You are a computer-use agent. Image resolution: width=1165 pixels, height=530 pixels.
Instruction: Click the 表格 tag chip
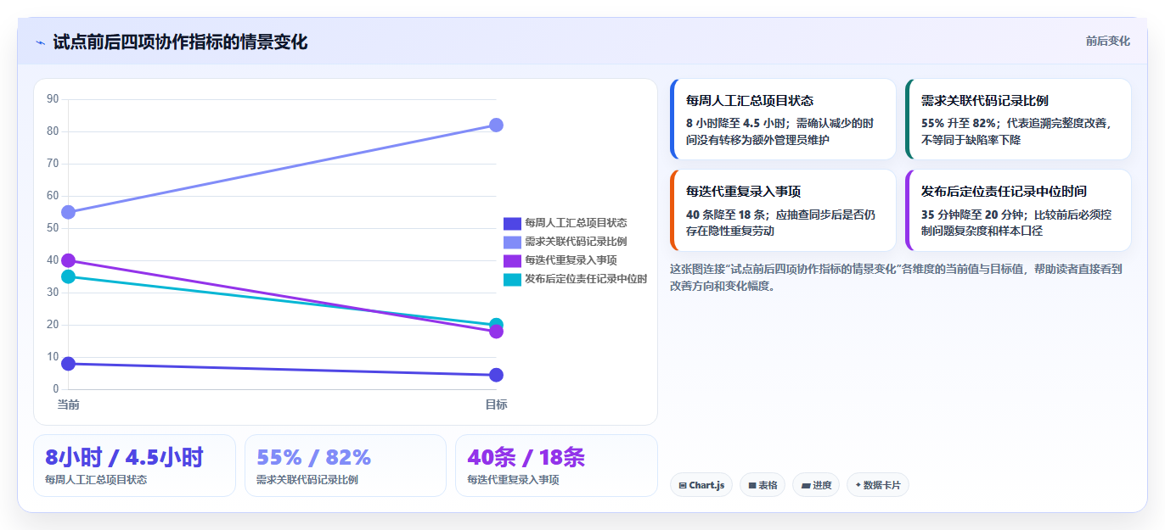[x=763, y=485]
